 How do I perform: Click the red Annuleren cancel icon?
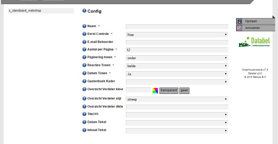(239, 28)
